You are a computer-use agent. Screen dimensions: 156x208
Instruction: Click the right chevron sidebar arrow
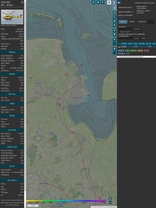(114, 3)
